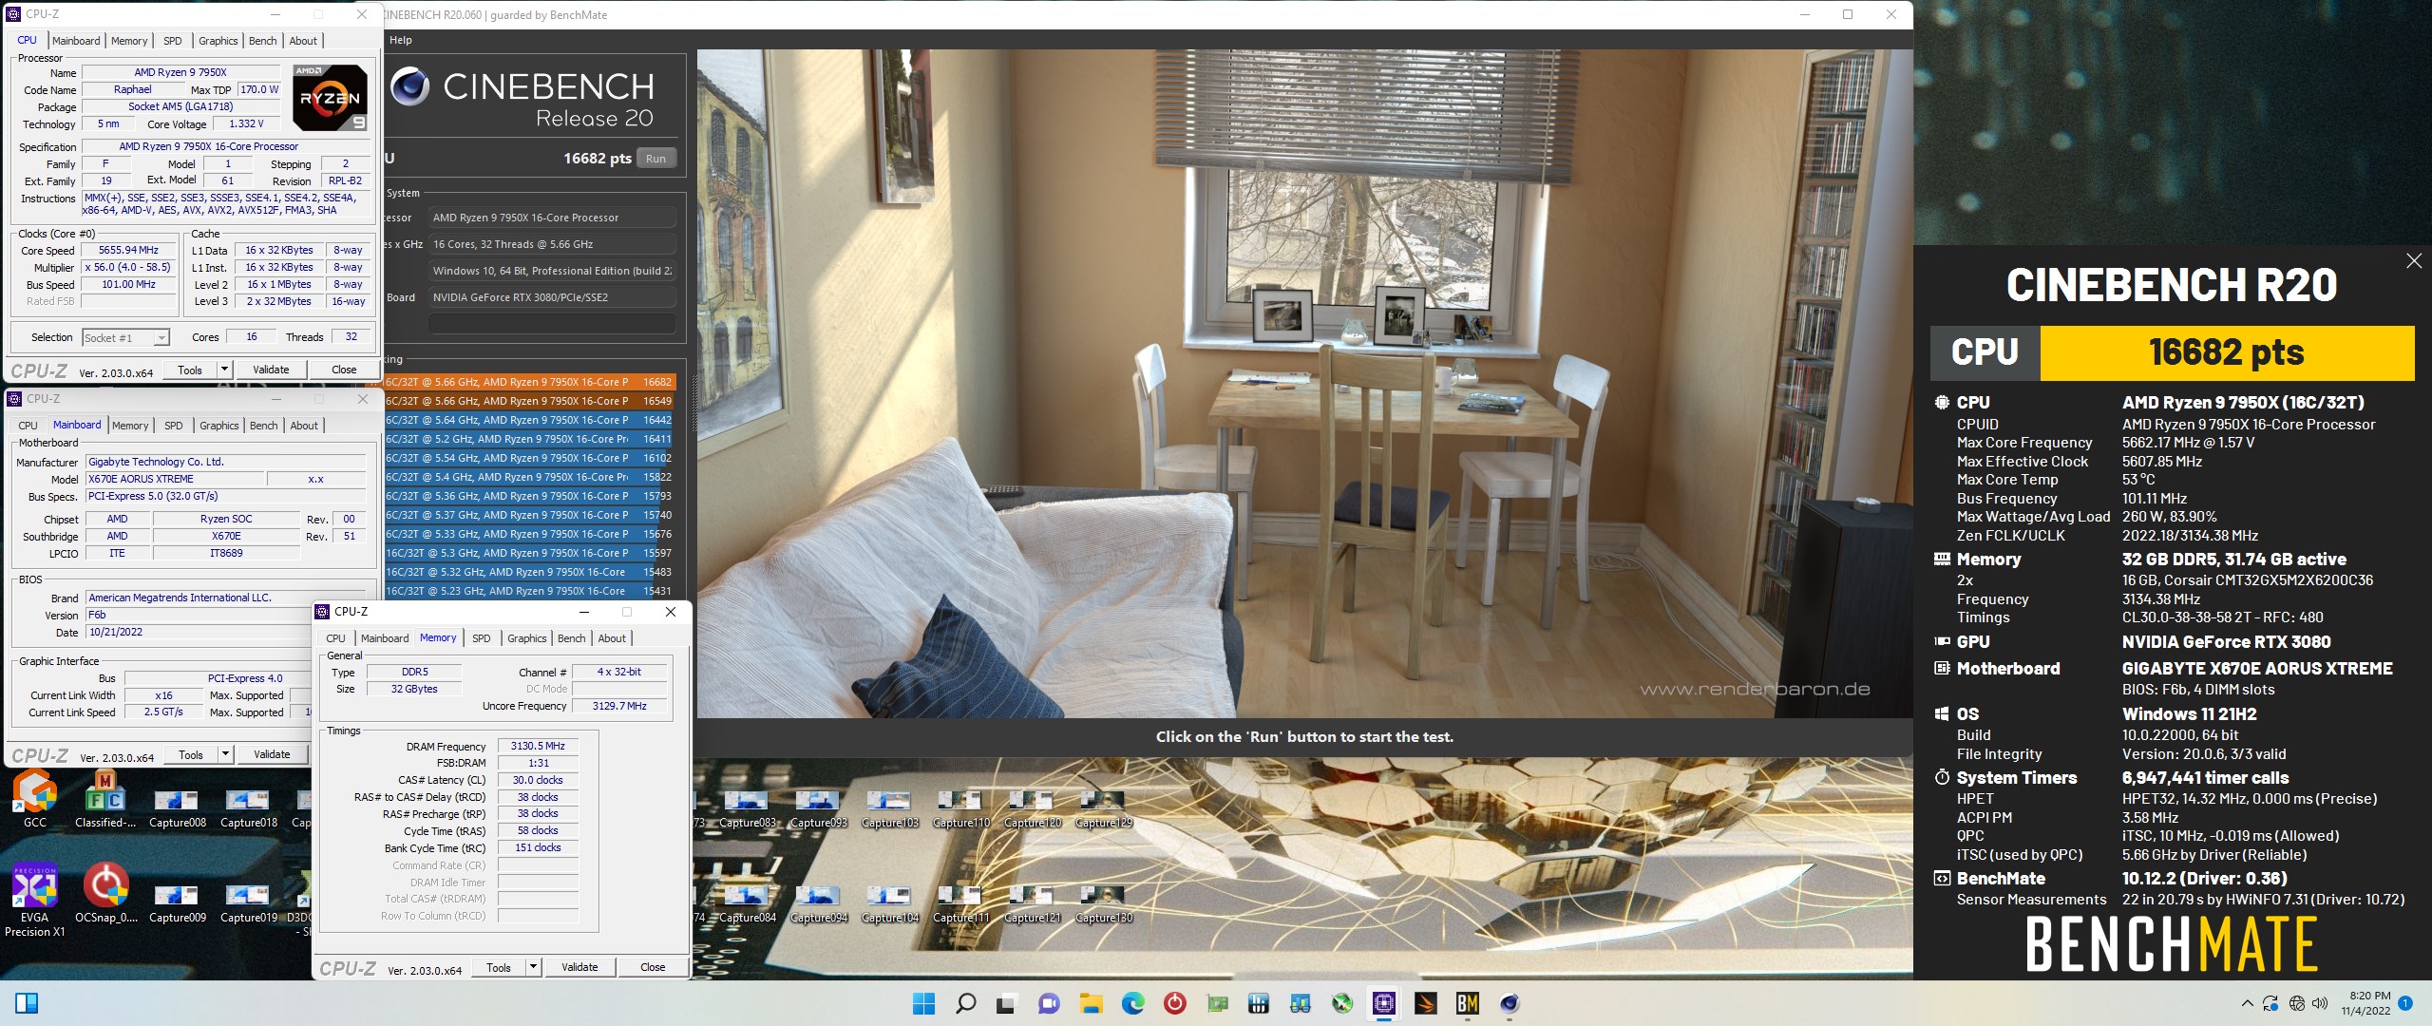
Task: Open network globe icon in tray
Action: 2296,1003
